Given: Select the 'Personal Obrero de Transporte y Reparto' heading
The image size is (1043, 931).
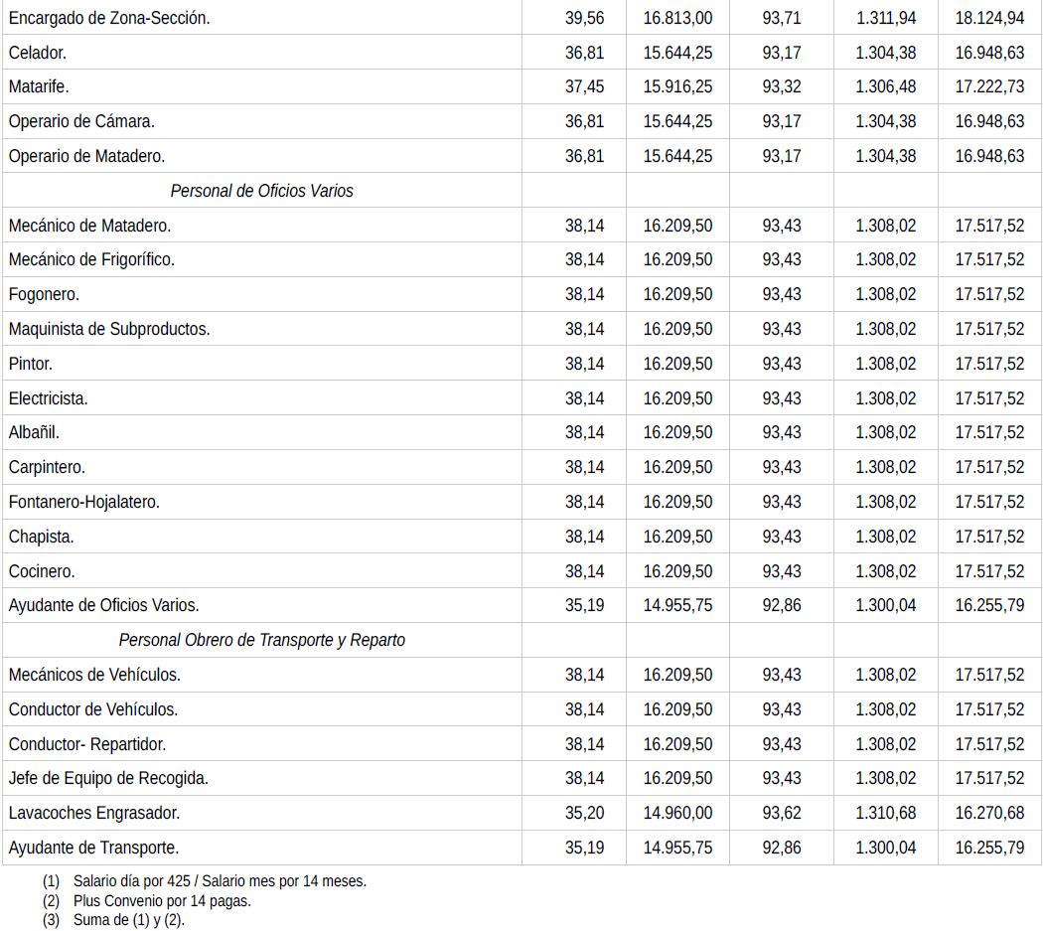Looking at the screenshot, I should tap(261, 640).
